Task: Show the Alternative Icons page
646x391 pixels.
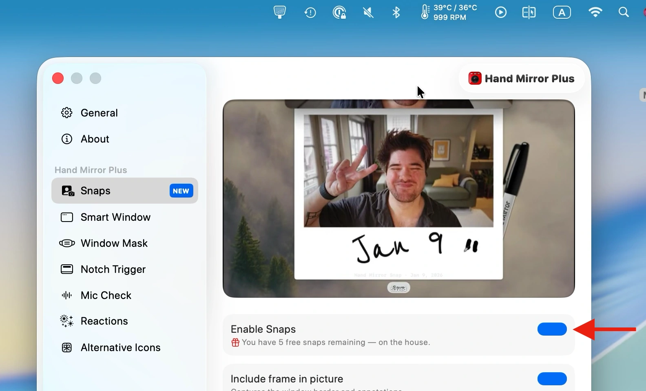Action: tap(120, 347)
